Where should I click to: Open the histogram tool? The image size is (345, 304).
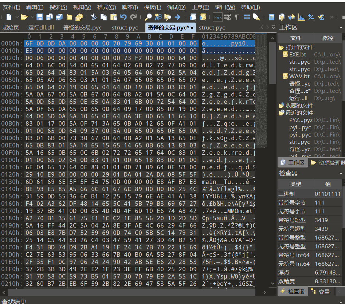pos(301,17)
